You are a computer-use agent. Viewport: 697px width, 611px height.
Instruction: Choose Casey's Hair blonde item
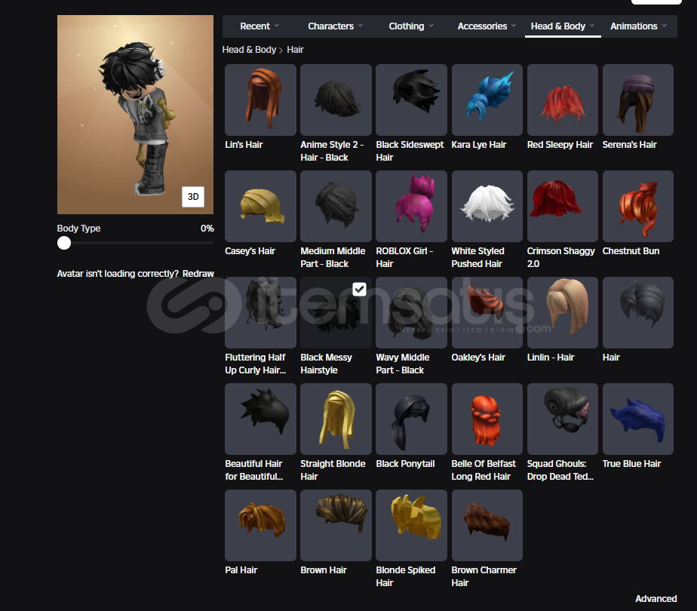pos(260,206)
